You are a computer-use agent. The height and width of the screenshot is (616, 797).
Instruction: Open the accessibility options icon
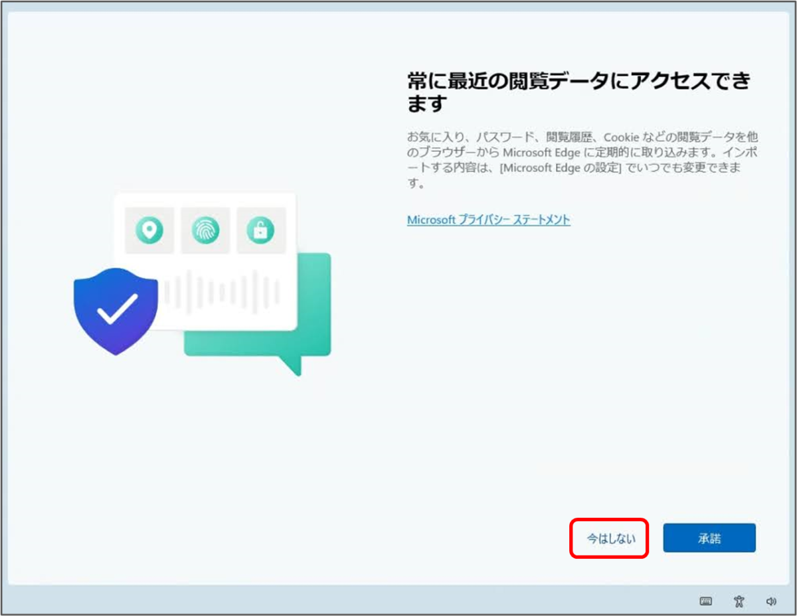pos(739,601)
